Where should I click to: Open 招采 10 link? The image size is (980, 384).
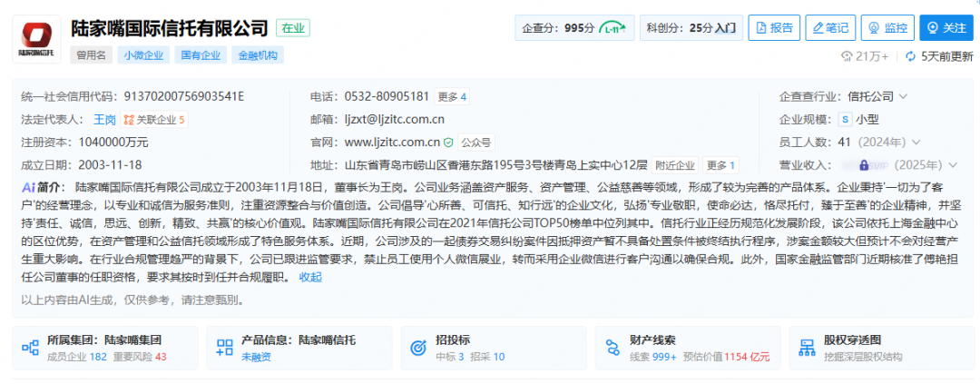click(x=487, y=357)
